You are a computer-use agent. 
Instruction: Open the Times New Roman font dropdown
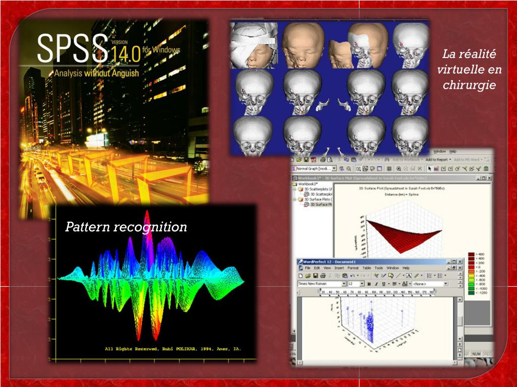[x=344, y=284]
